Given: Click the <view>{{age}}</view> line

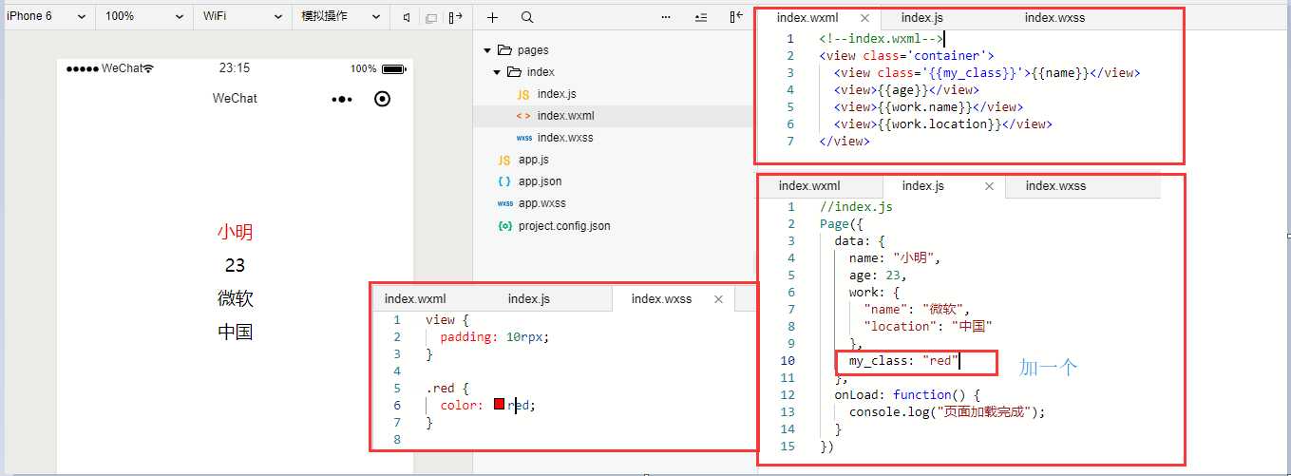Looking at the screenshot, I should (x=906, y=90).
